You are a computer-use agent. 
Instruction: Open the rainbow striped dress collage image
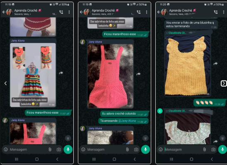click(x=33, y=75)
